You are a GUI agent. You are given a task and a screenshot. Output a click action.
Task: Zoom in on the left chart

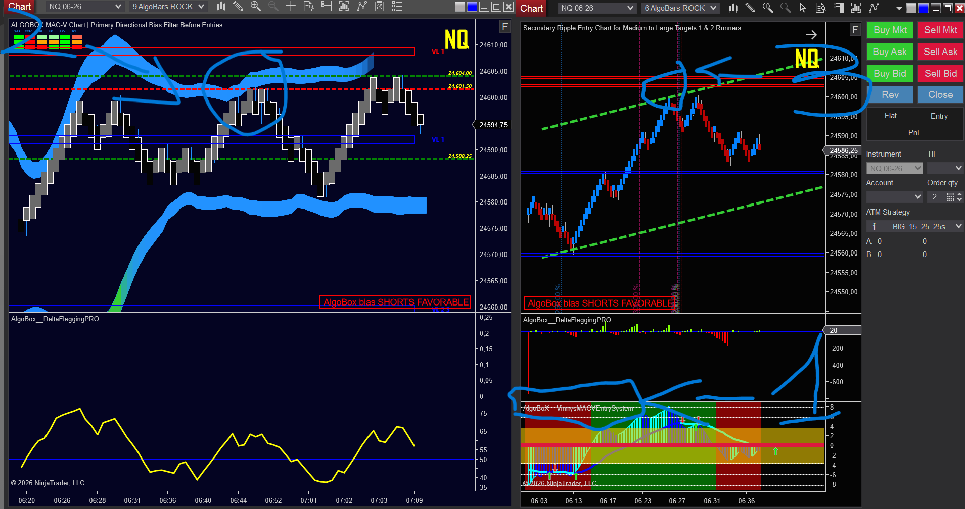click(x=256, y=7)
